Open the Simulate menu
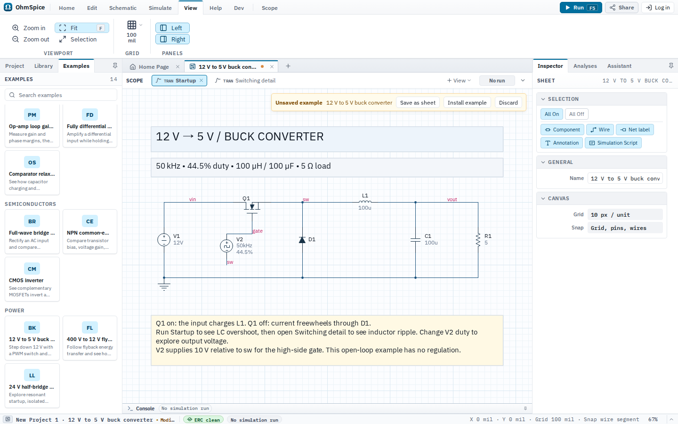678x424 pixels. pos(160,8)
